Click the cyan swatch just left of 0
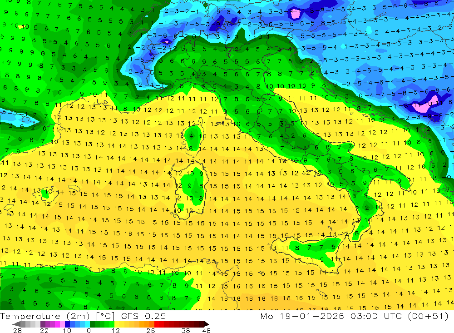Viewport: 454px width, 333px height. (x=87, y=324)
